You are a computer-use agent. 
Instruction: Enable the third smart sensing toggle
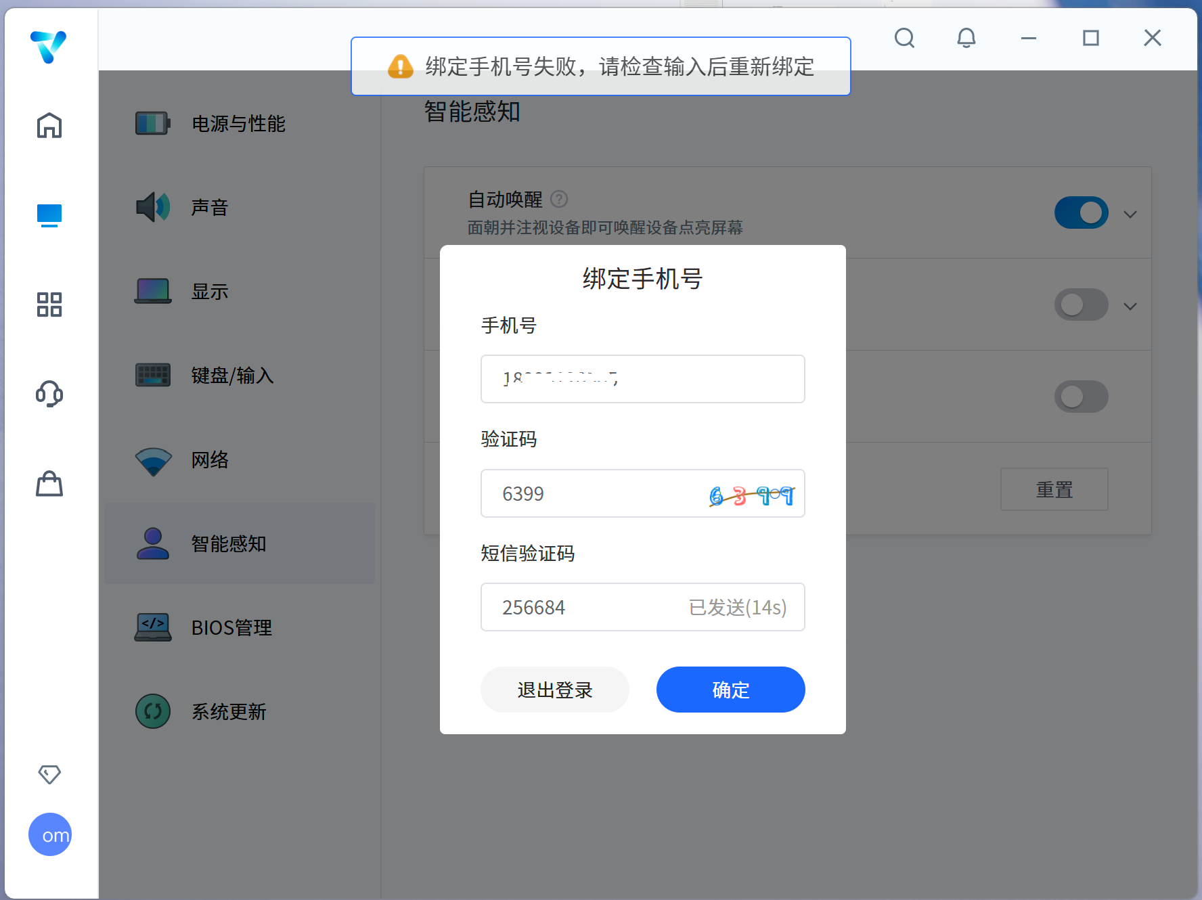[x=1081, y=397]
